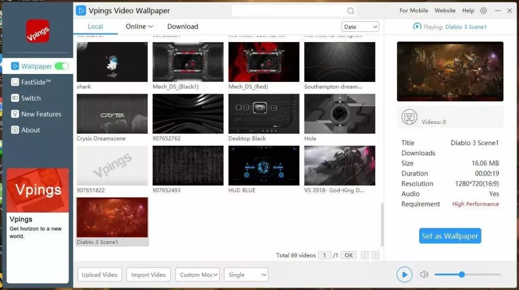Viewport: 519px width, 290px height.
Task: Open the For Mobile menu
Action: [414, 11]
